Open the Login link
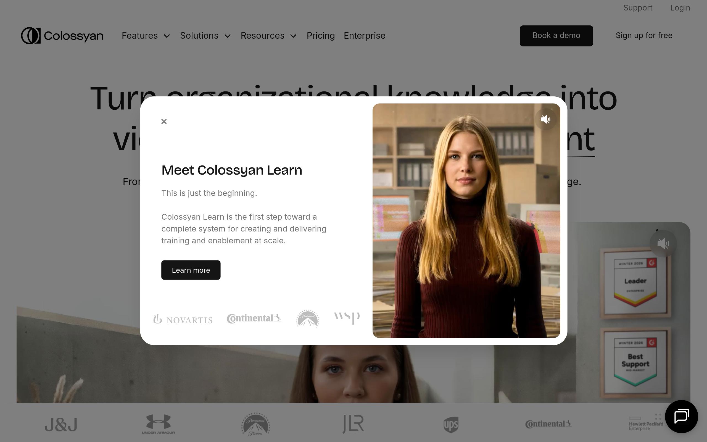 coord(680,8)
